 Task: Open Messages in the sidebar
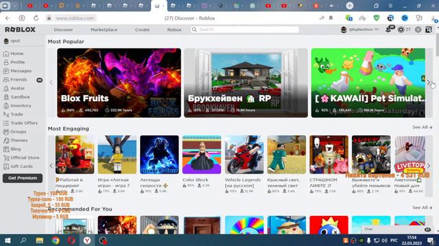[17, 71]
